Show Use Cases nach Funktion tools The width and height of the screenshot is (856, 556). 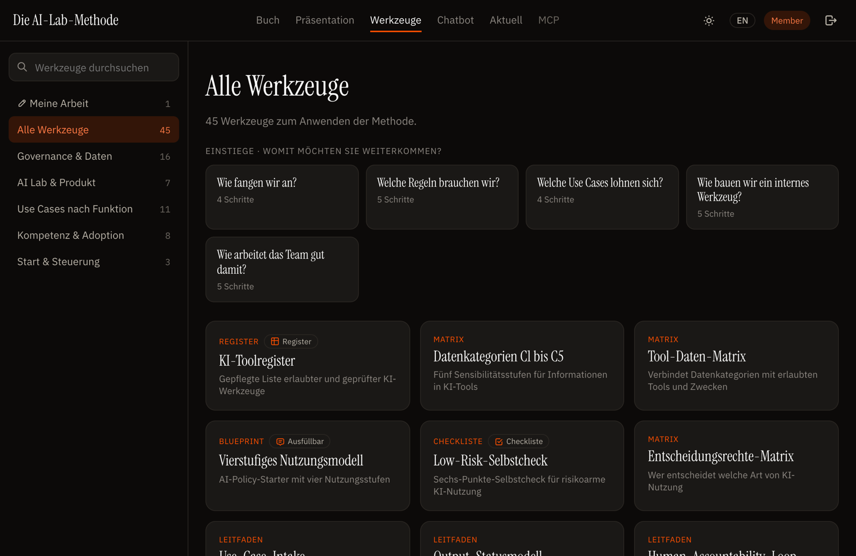(94, 209)
